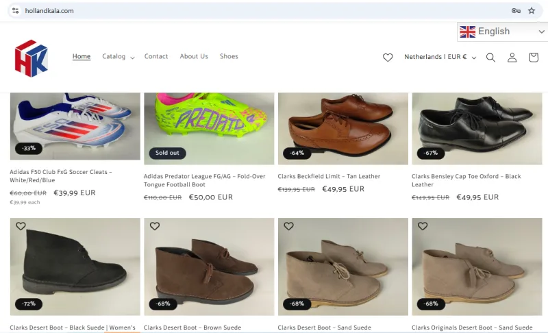Screen dimensions: 548x333
Task: Open Clarks Beckfield Limit Tan Leather link
Action: click(329, 177)
